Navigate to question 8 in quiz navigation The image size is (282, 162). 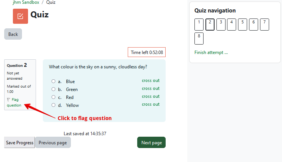pyautogui.click(x=199, y=39)
